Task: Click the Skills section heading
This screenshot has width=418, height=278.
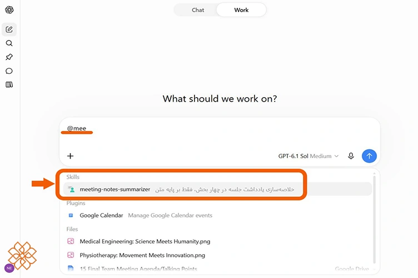Action: coord(73,177)
